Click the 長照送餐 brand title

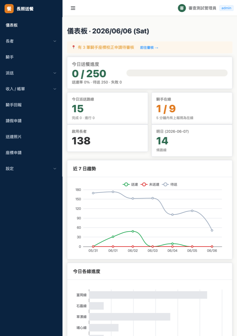click(25, 9)
